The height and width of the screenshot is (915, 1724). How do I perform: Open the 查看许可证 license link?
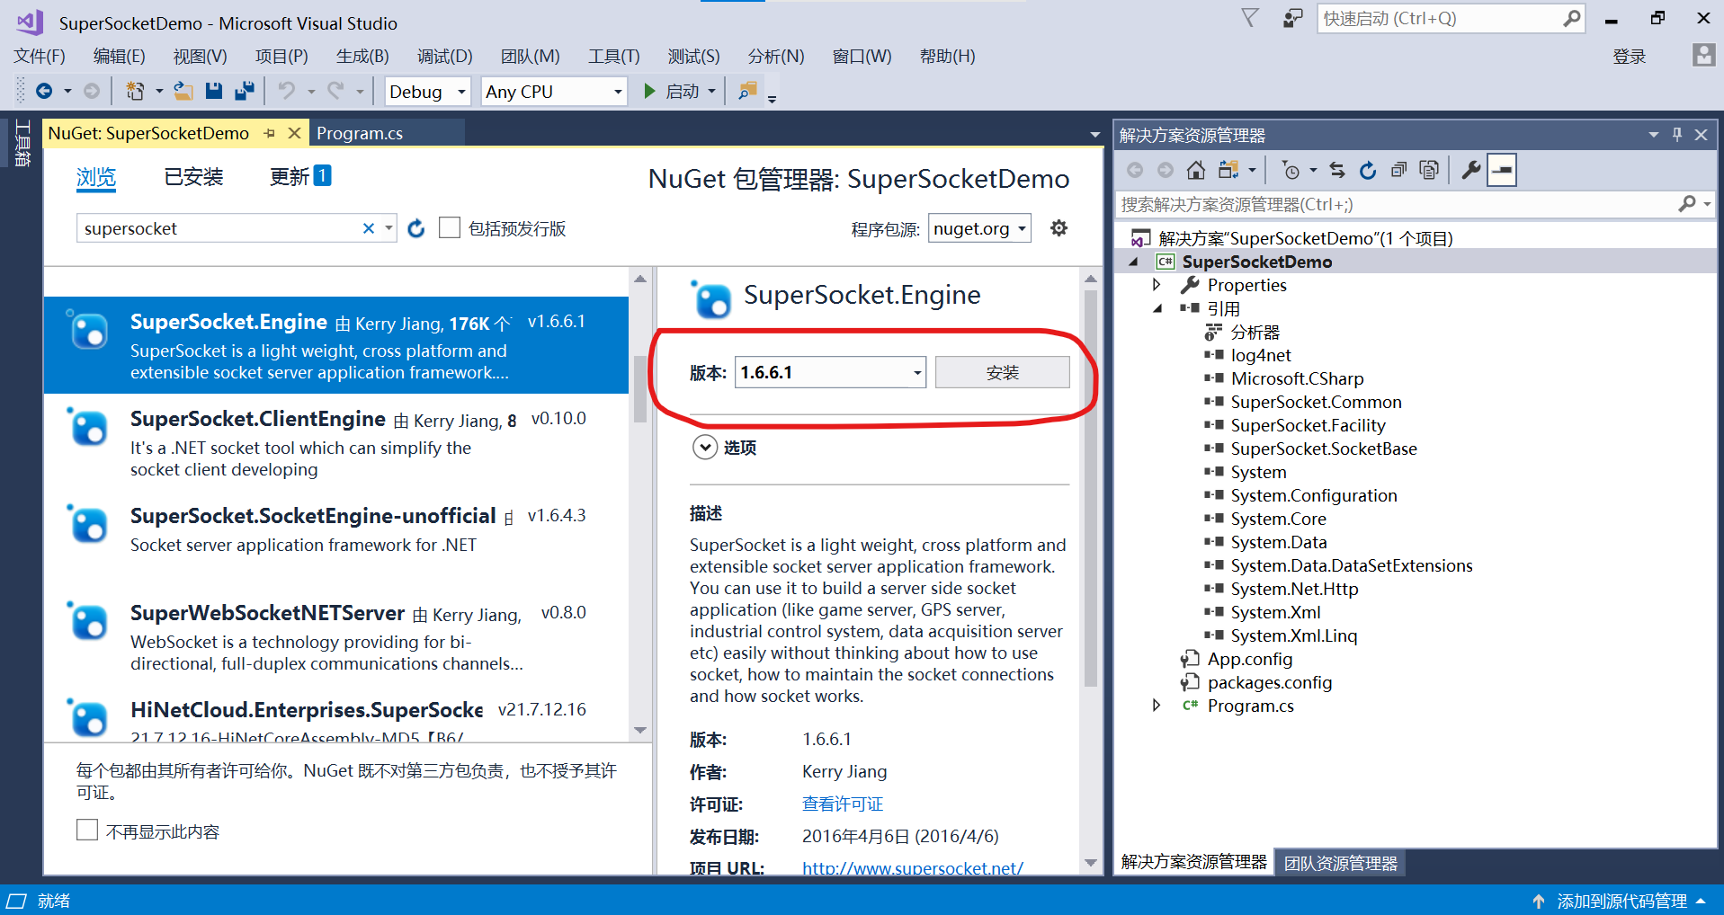click(842, 803)
